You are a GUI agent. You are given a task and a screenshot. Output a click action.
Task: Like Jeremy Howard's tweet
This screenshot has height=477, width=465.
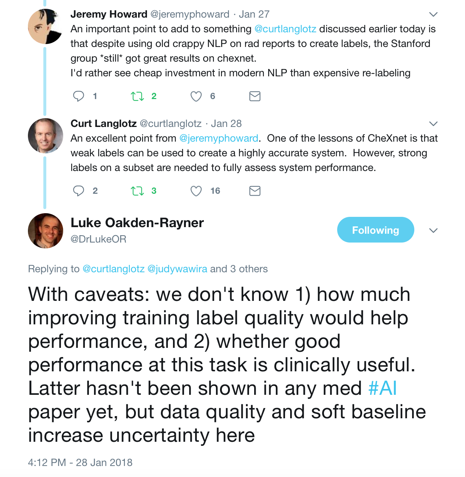(196, 97)
